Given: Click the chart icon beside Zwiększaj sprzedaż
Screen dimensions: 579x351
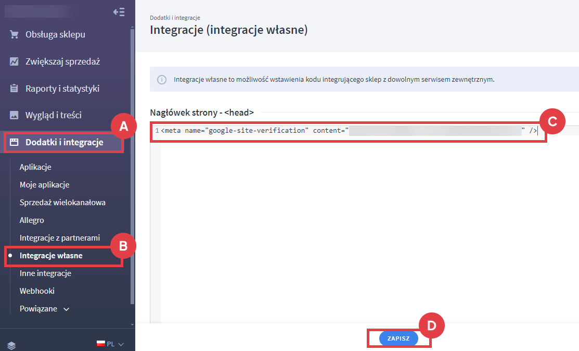Looking at the screenshot, I should click(15, 61).
